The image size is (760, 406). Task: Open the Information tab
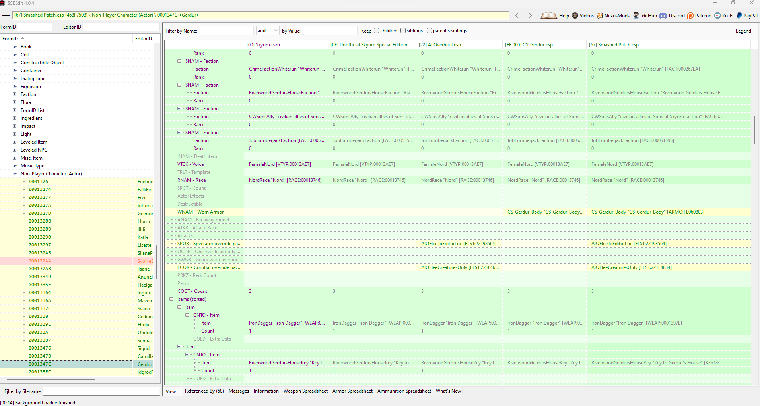[x=266, y=391]
